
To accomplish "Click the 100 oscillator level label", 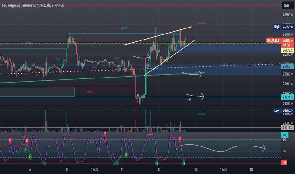I will coord(285,135).
